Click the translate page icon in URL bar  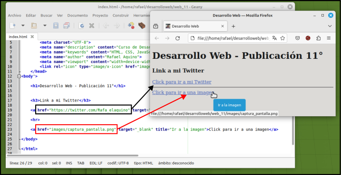(275, 38)
